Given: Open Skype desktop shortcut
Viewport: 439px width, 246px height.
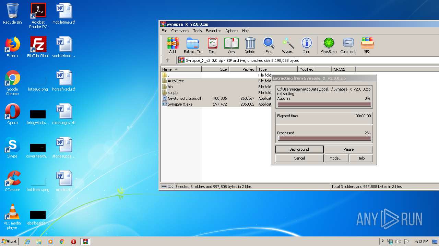Looking at the screenshot, I should [12, 148].
